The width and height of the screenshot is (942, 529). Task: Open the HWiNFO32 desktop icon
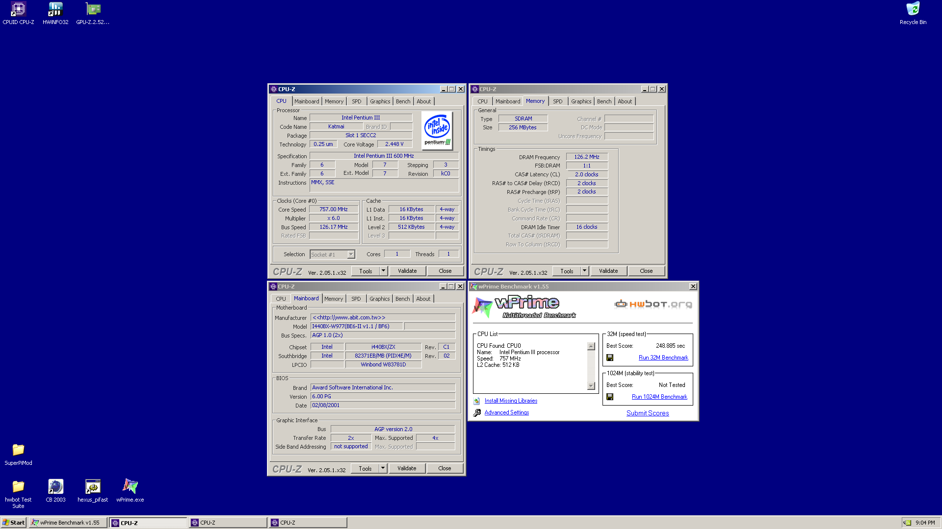click(55, 13)
